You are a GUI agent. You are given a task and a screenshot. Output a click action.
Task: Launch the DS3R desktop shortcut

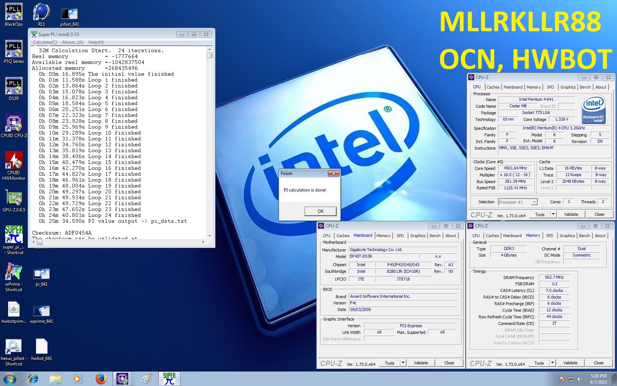pyautogui.click(x=14, y=89)
